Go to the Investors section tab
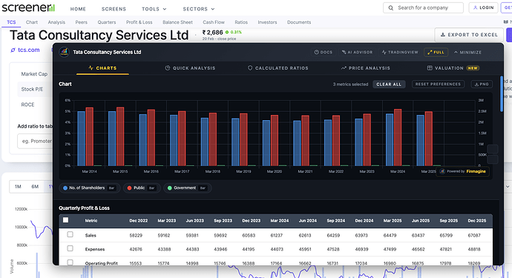 coord(267,22)
